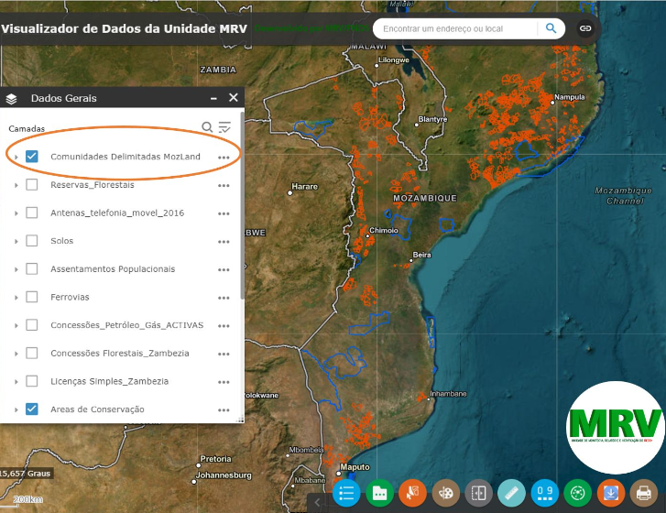666x513 pixels.
Task: Click the green folder widget icon
Action: (378, 492)
